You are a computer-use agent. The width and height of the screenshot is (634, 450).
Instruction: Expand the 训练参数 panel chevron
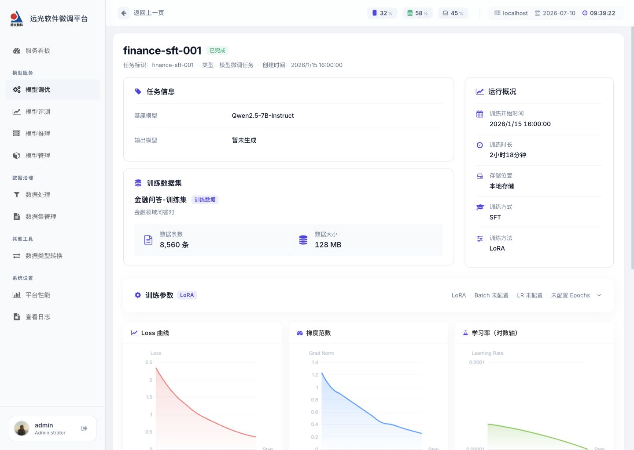pos(599,295)
